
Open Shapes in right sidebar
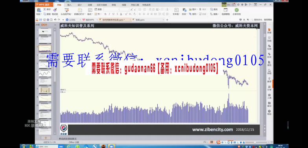pyautogui.click(x=269, y=55)
